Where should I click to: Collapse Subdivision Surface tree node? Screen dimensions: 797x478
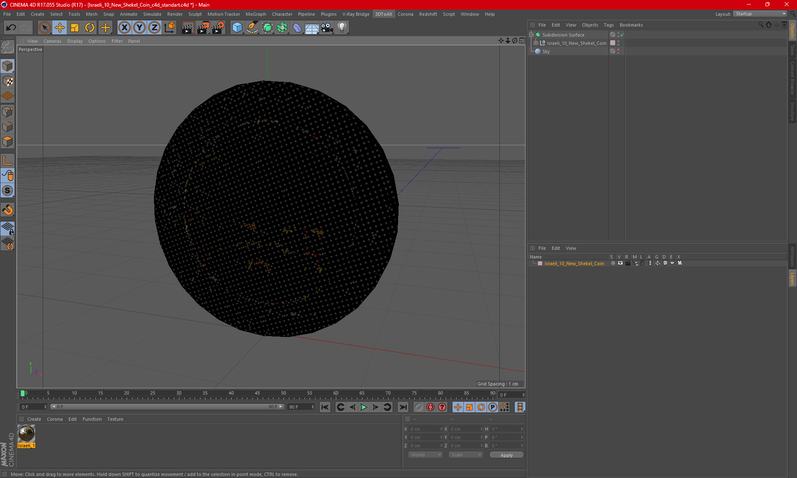coord(531,35)
